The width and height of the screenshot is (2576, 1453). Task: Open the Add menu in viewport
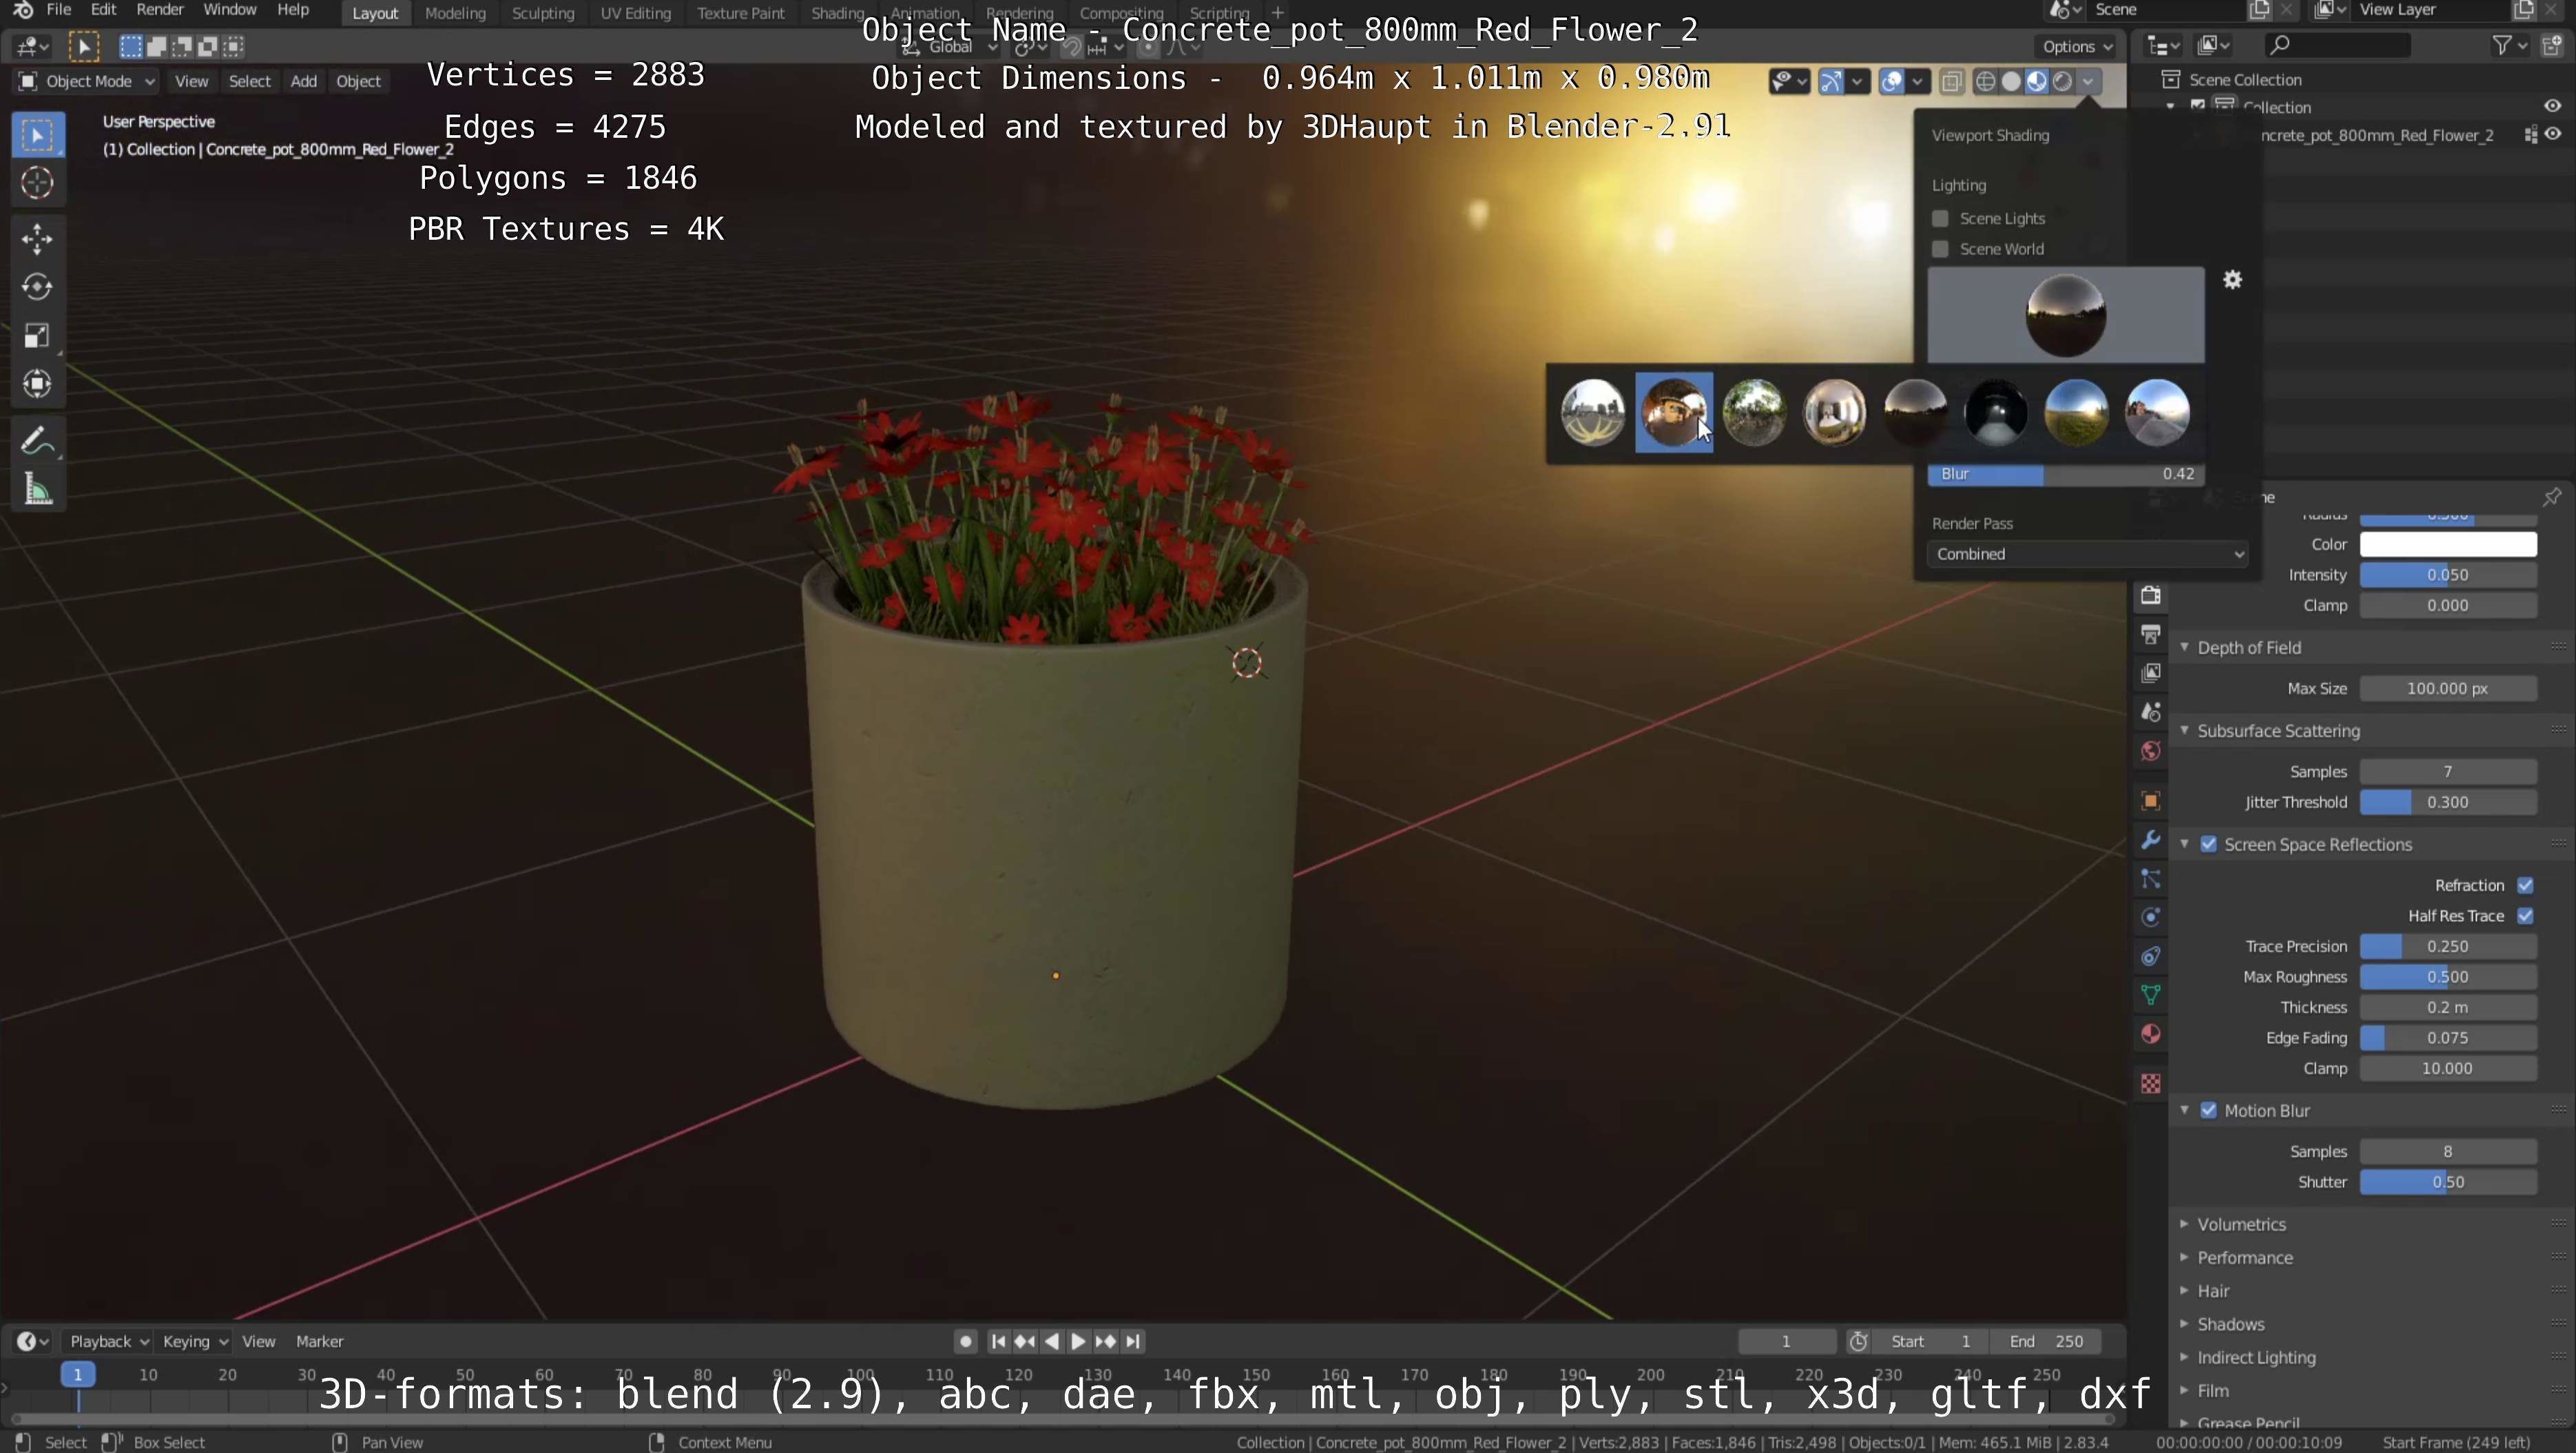303,82
